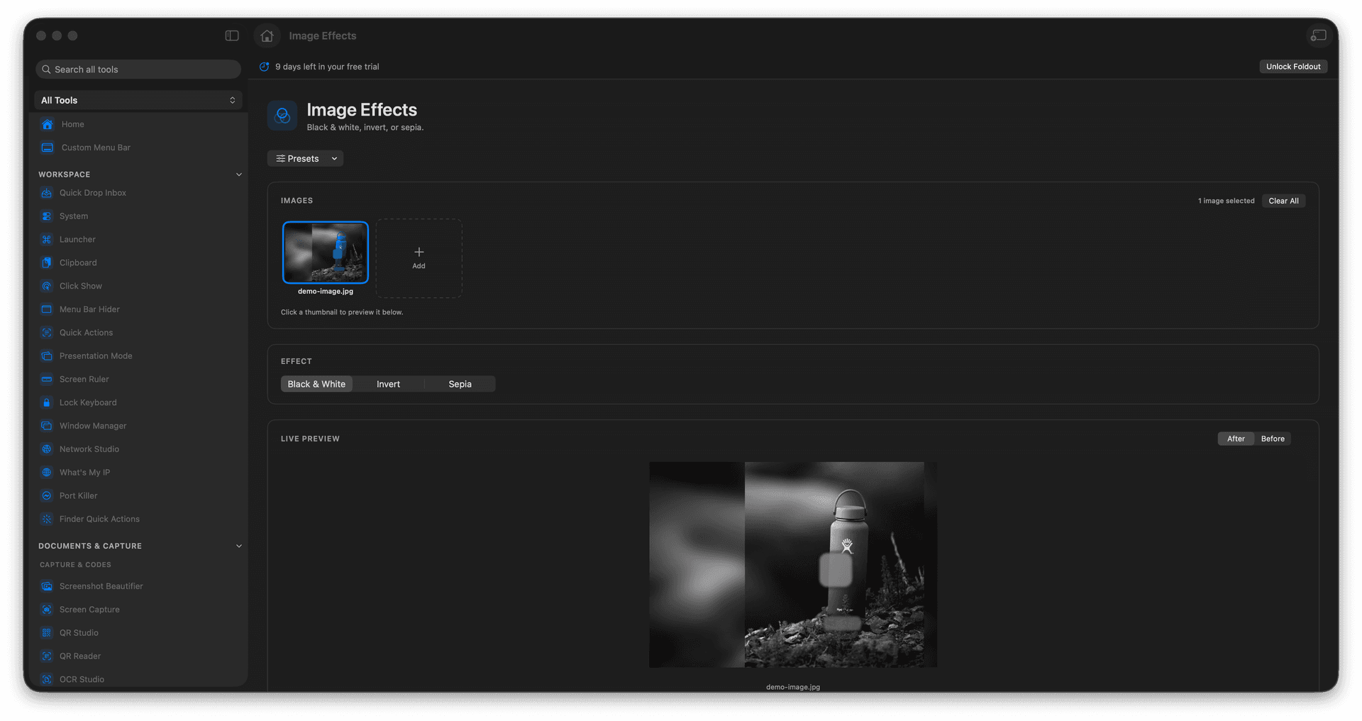Open Finder Quick Actions icon
The height and width of the screenshot is (721, 1362).
(x=47, y=519)
